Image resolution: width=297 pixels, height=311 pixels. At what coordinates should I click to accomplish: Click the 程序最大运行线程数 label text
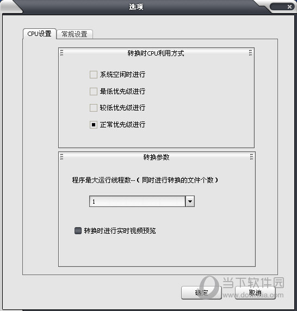[101, 180]
